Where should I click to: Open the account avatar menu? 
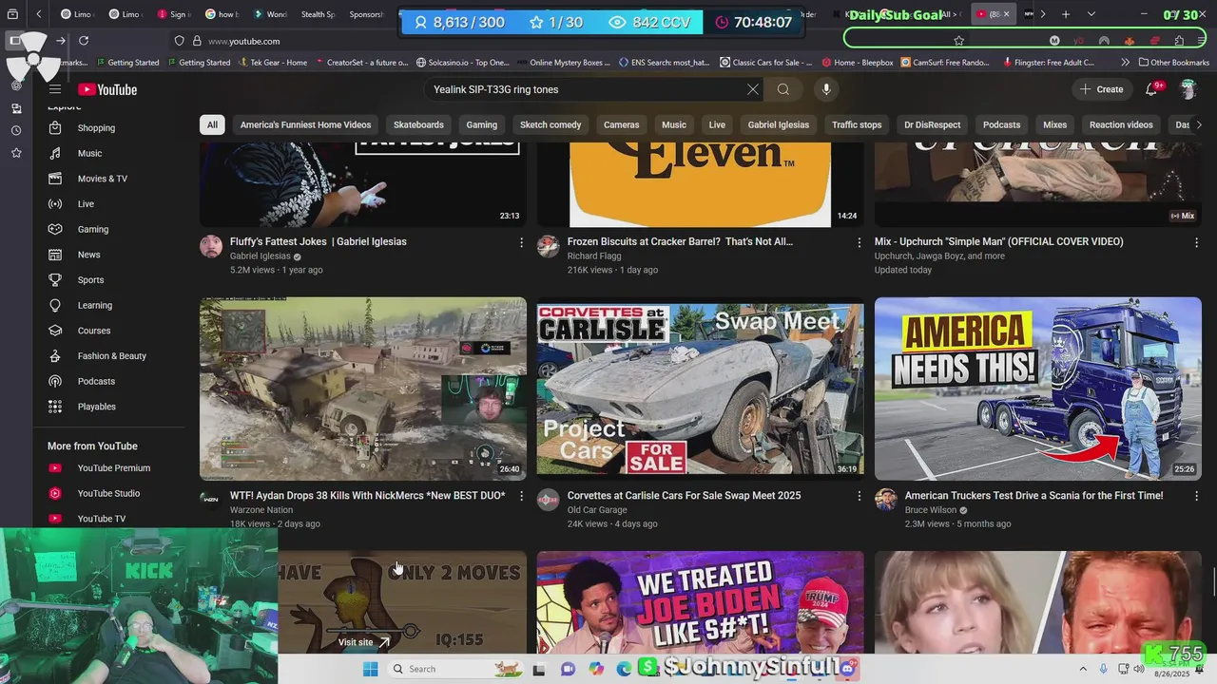pyautogui.click(x=1188, y=89)
